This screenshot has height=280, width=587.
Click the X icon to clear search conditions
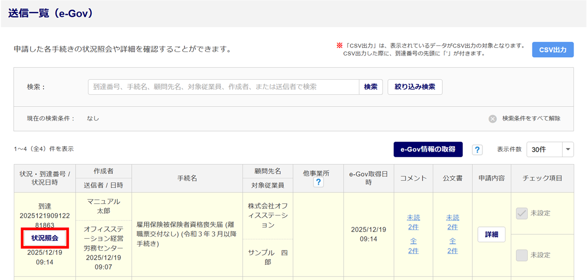coord(493,119)
